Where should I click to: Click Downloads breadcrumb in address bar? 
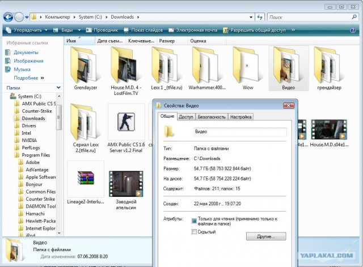(x=123, y=17)
